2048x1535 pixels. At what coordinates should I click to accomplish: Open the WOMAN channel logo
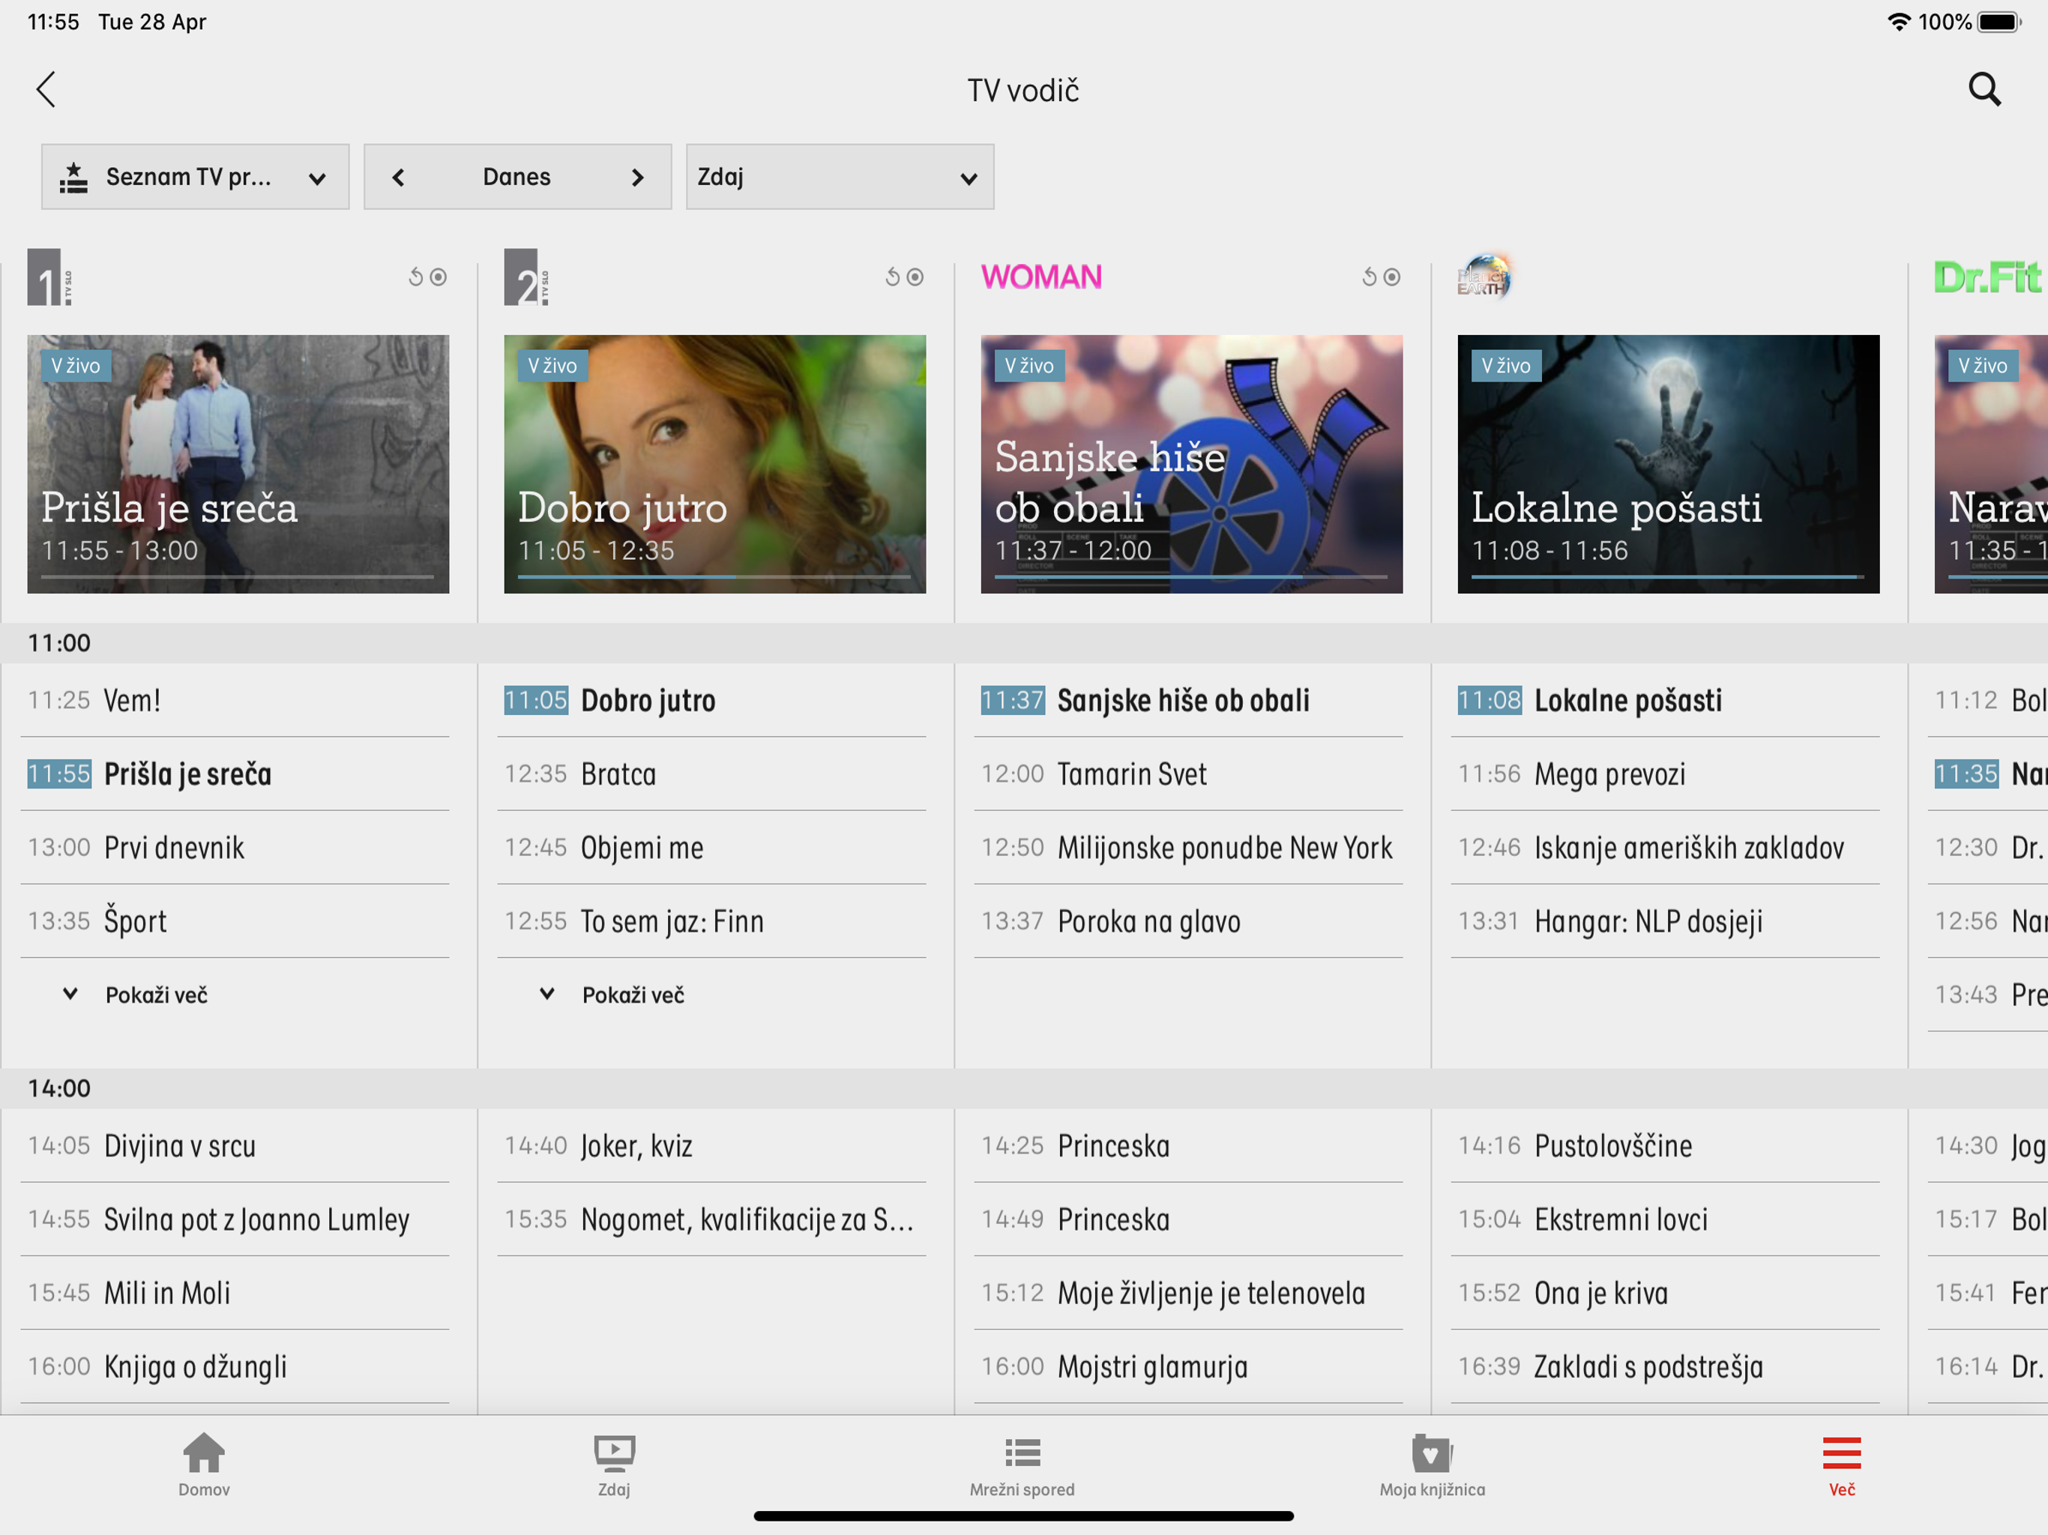pyautogui.click(x=1041, y=277)
